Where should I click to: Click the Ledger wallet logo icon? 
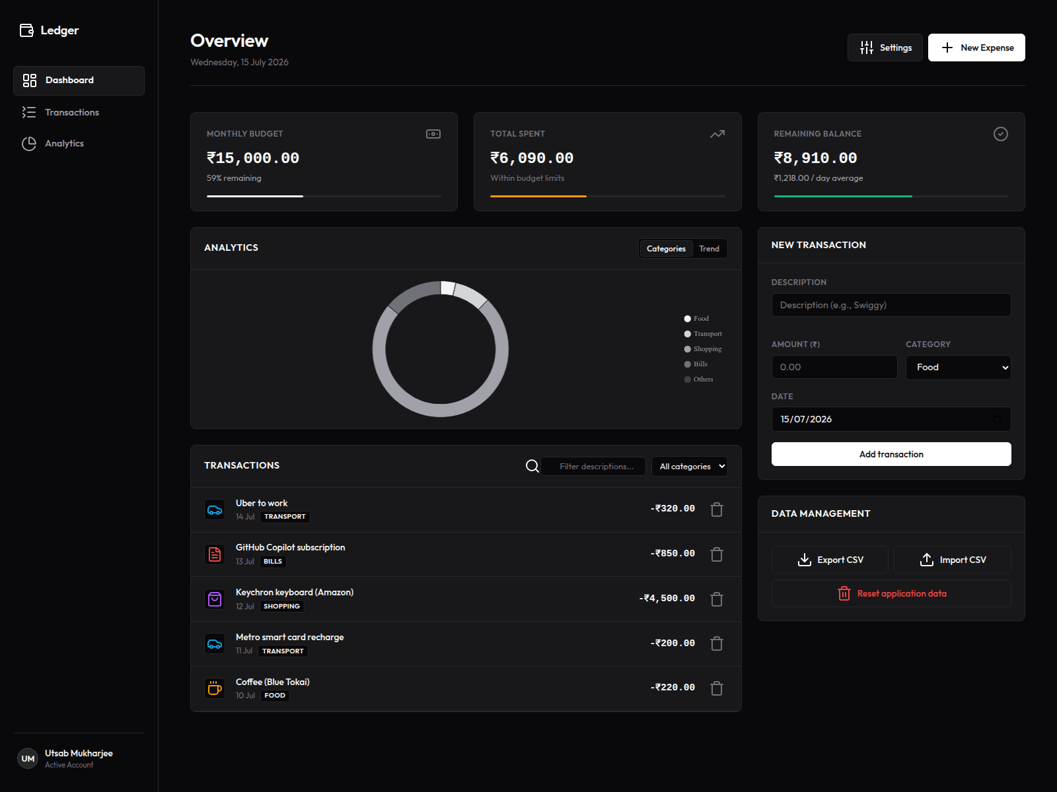(26, 30)
